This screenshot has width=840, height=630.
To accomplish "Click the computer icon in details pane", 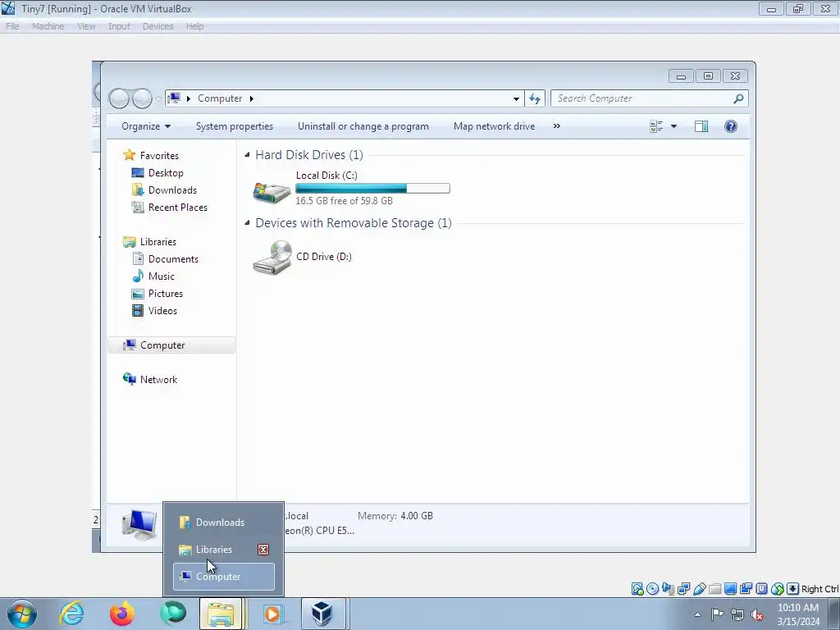I will click(139, 524).
